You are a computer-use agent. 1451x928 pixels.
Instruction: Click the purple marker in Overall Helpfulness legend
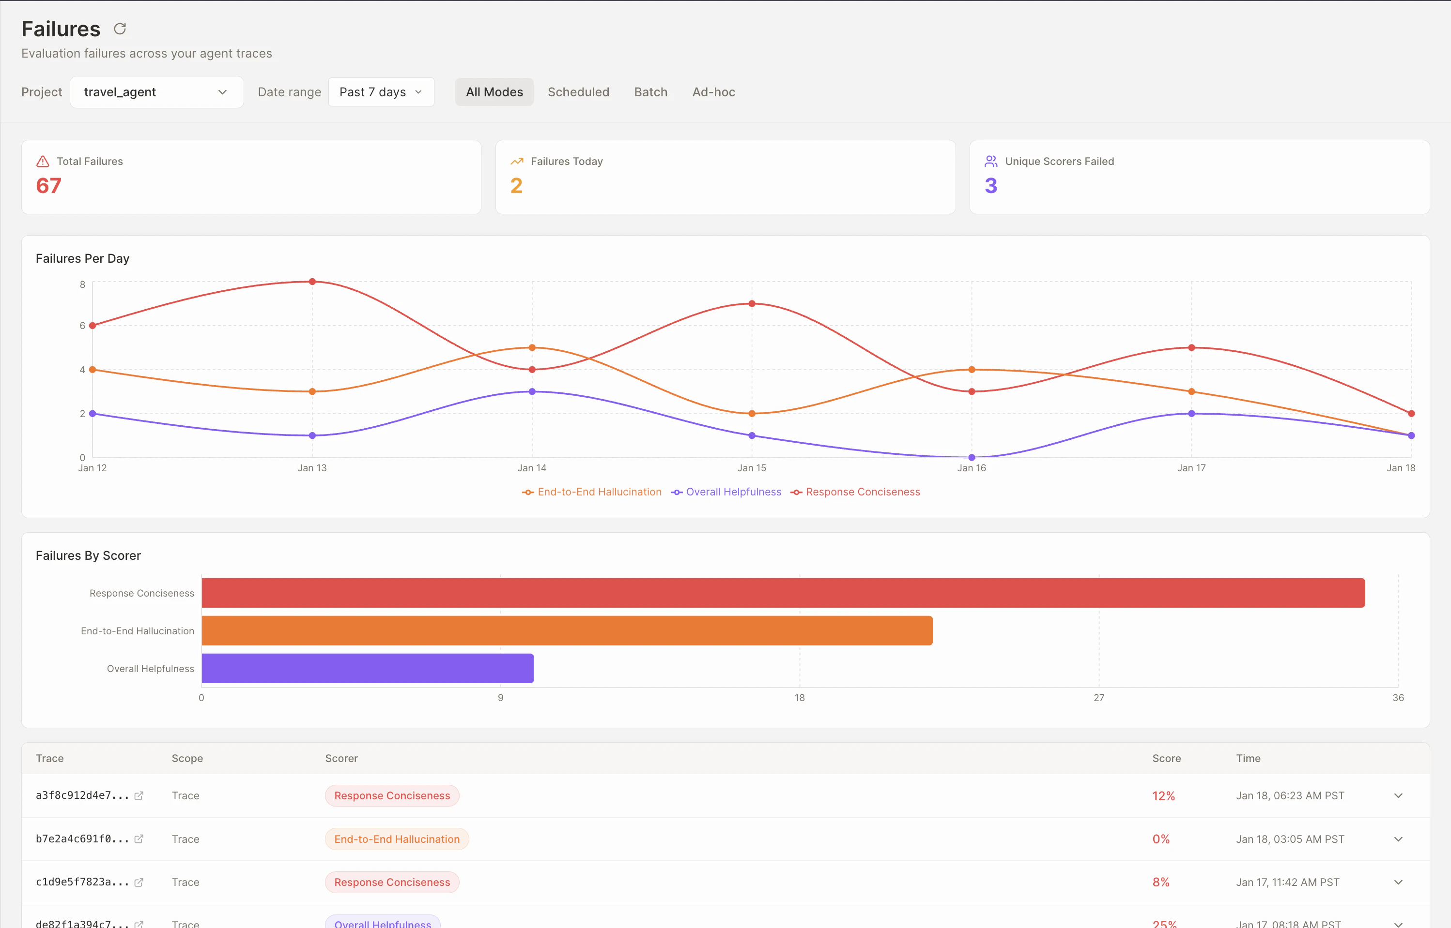click(x=676, y=492)
